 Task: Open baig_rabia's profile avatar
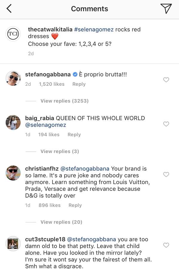pos(13,122)
